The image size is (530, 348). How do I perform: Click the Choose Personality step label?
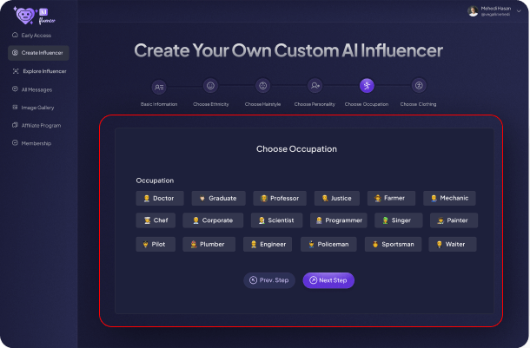pos(315,104)
